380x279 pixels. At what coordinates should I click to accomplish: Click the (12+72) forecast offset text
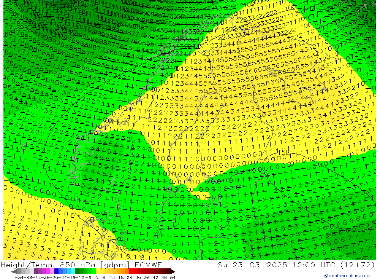pyautogui.click(x=357, y=265)
